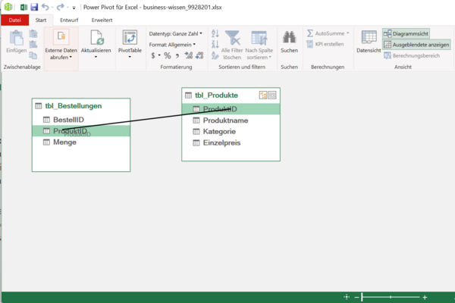Select tbl_Bestellungen table header
The width and height of the screenshot is (455, 303).
click(81, 106)
